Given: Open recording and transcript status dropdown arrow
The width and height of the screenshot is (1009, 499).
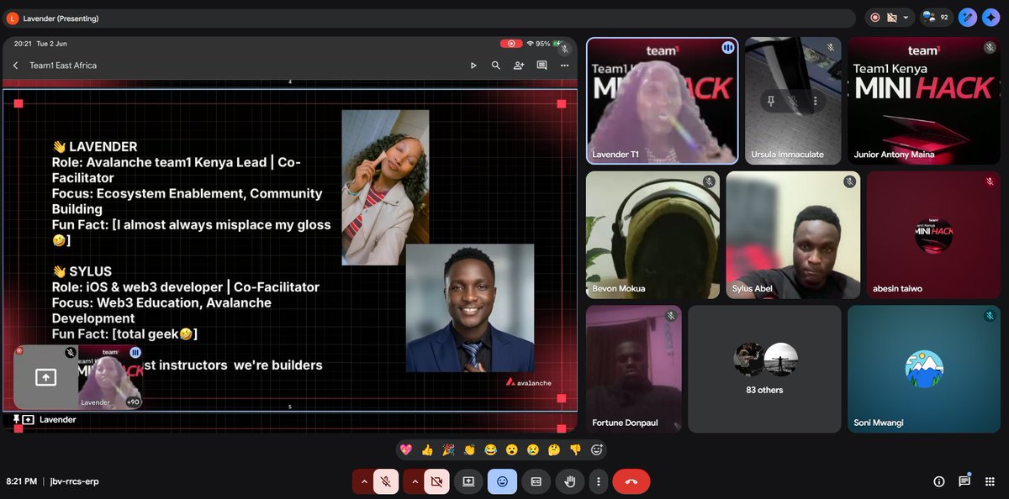Looking at the screenshot, I should point(904,17).
